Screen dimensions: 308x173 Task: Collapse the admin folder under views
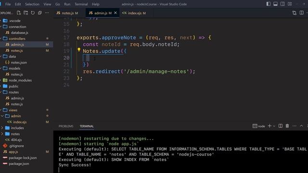pos(16,116)
